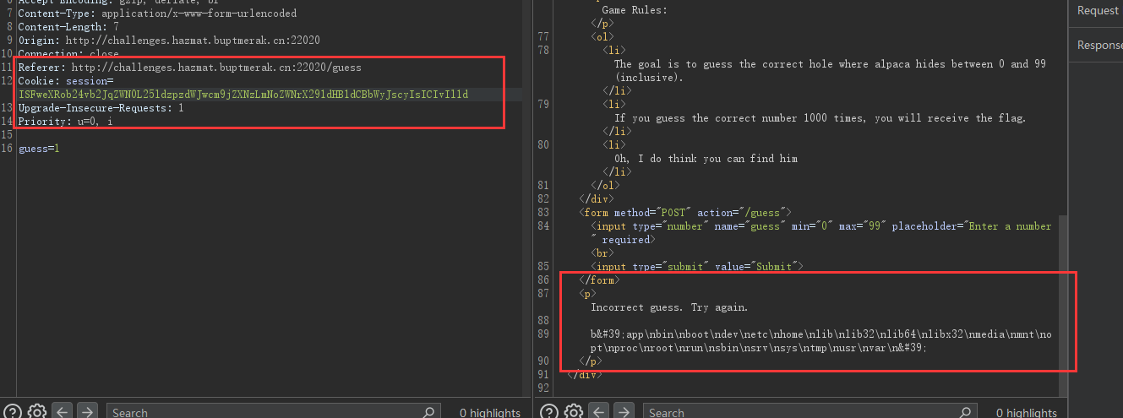Click the form method POST line in response
This screenshot has width=1123, height=418.
click(685, 212)
